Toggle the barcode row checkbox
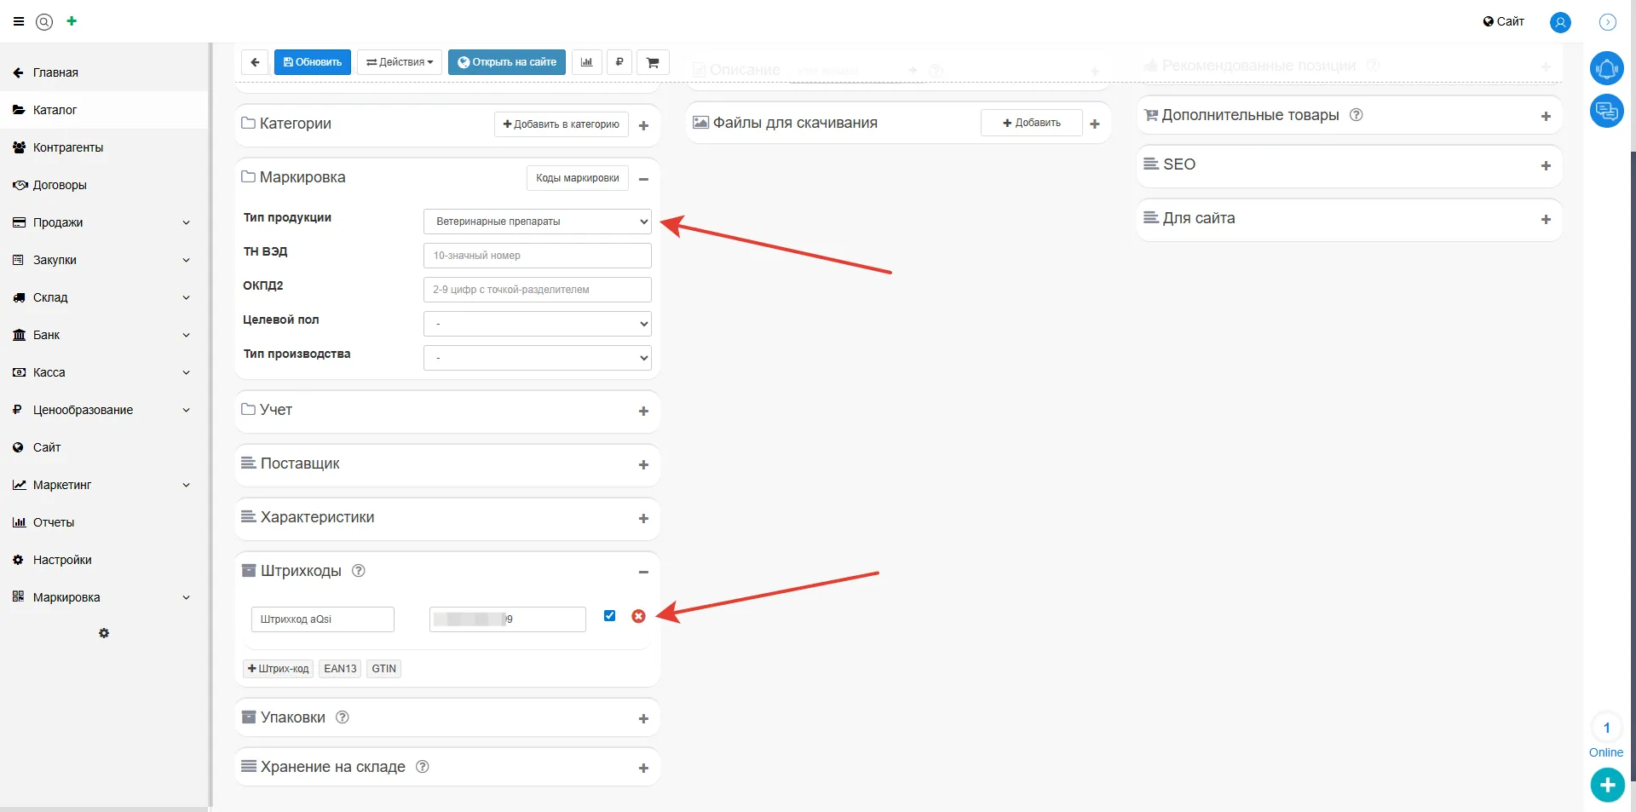This screenshot has height=812, width=1636. pyautogui.click(x=609, y=616)
